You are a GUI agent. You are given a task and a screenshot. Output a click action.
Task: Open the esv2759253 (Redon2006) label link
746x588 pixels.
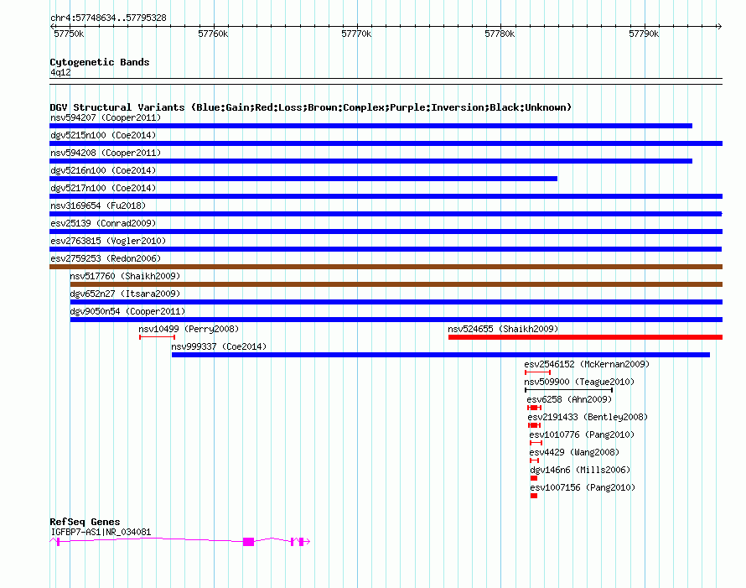pyautogui.click(x=106, y=258)
